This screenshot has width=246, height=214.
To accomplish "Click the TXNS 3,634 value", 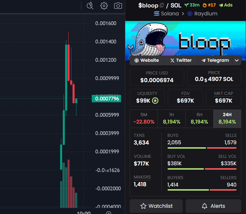I will coord(141,142).
